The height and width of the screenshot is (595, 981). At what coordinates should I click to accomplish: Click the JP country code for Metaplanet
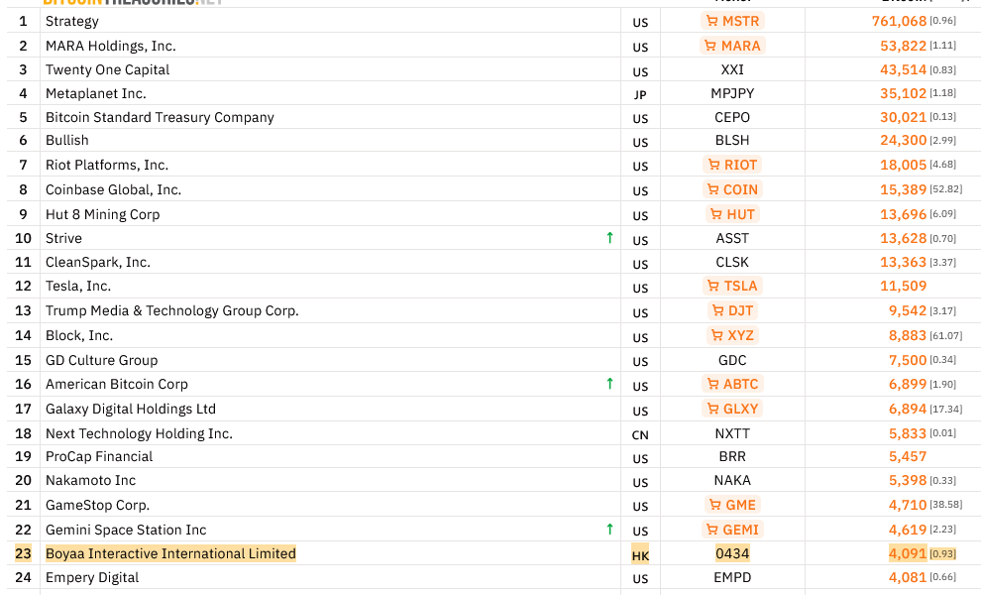coord(640,94)
